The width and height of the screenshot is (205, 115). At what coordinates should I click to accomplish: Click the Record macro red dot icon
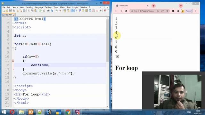point(105,11)
